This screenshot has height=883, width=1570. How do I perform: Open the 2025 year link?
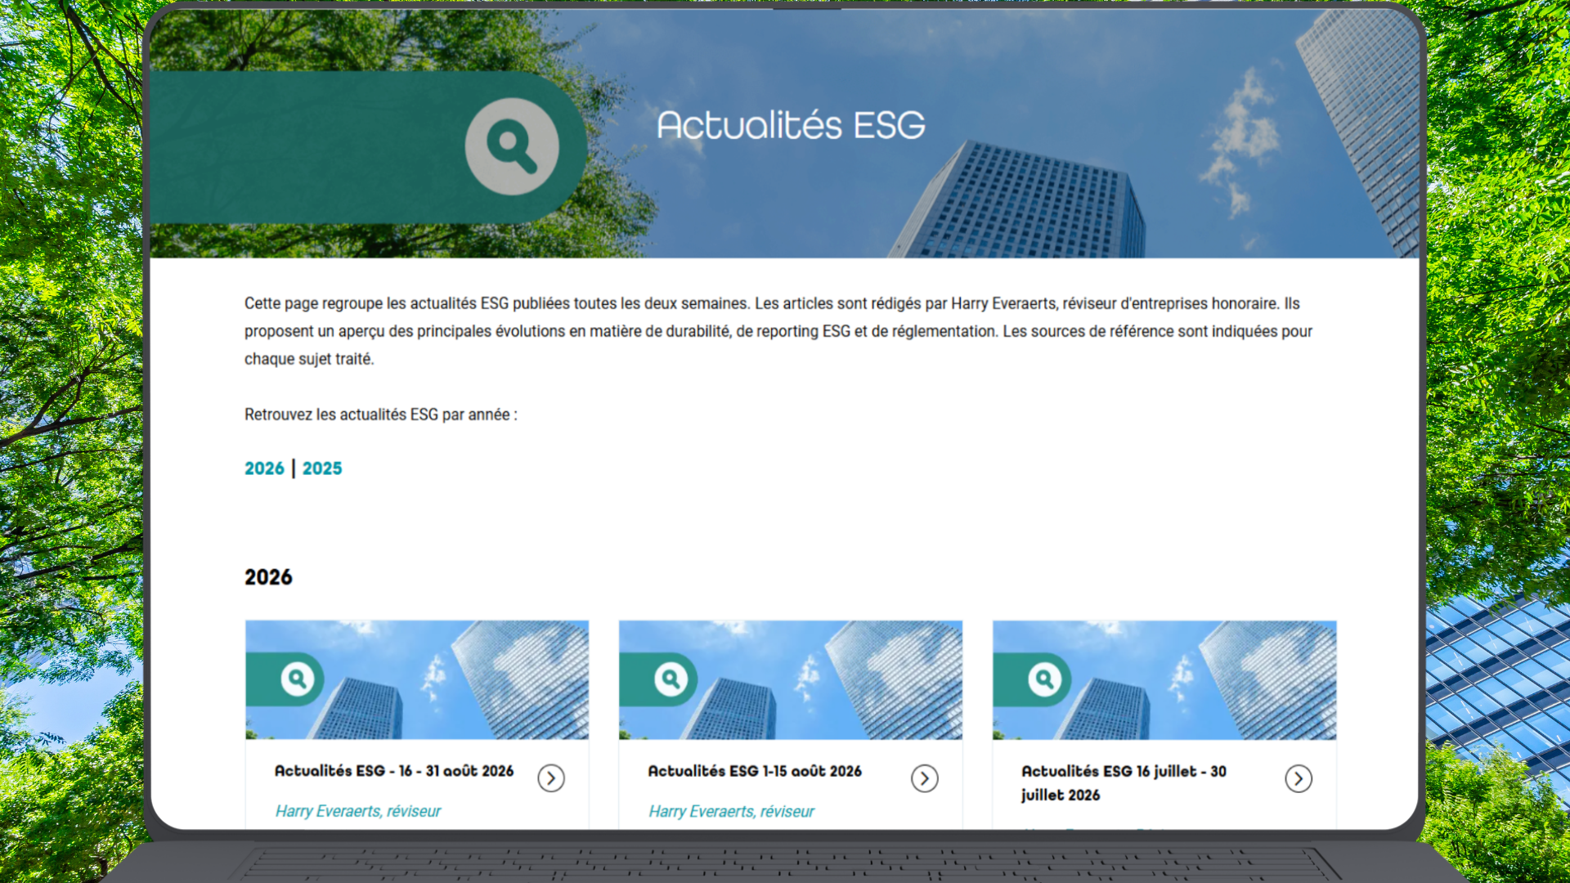[322, 468]
